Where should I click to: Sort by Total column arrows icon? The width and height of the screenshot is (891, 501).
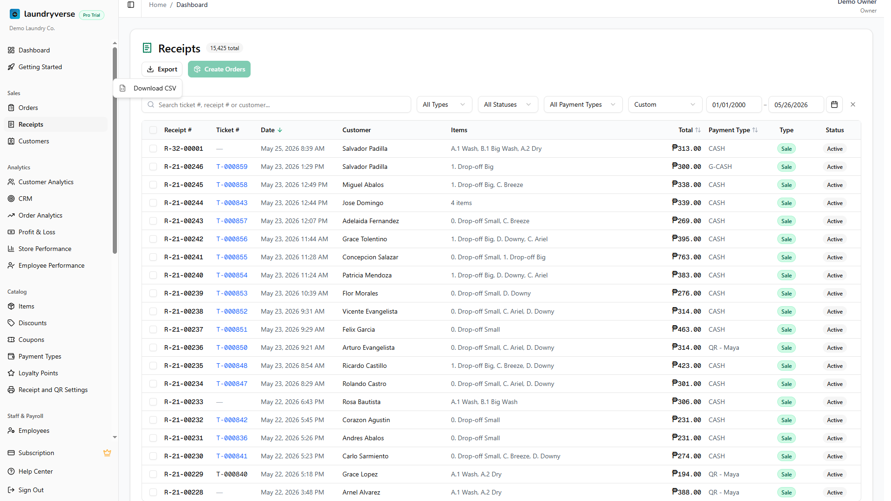coord(698,130)
